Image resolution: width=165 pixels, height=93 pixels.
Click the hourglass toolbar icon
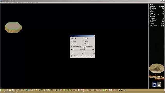pyautogui.click(x=125, y=90)
